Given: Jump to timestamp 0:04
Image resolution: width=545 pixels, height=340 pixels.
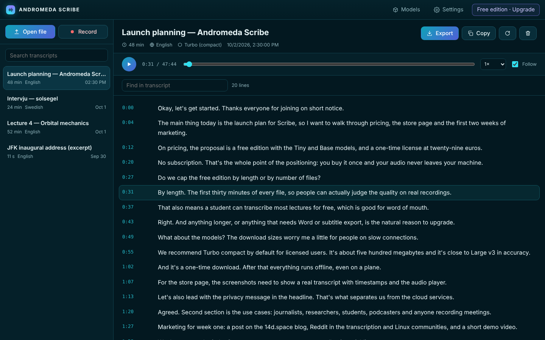Looking at the screenshot, I should pyautogui.click(x=128, y=122).
